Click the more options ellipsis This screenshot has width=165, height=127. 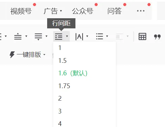pyautogui.click(x=141, y=11)
